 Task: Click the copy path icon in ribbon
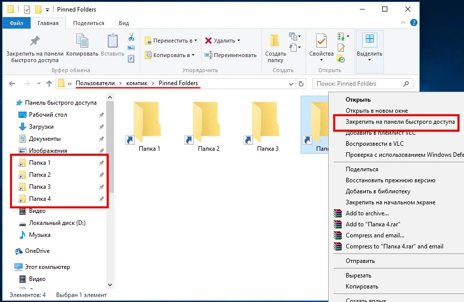click(x=131, y=48)
